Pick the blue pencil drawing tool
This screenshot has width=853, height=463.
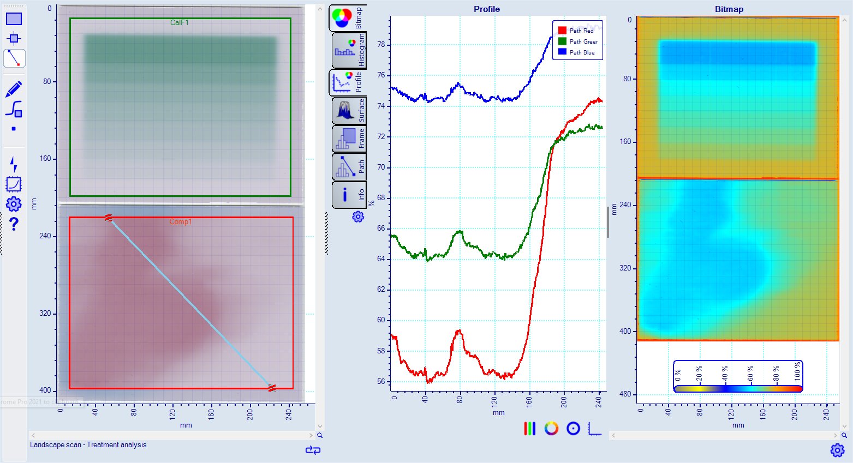point(14,89)
